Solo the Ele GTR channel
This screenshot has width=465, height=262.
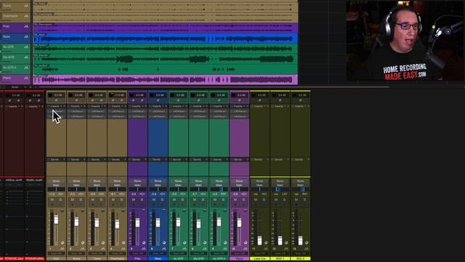203,200
